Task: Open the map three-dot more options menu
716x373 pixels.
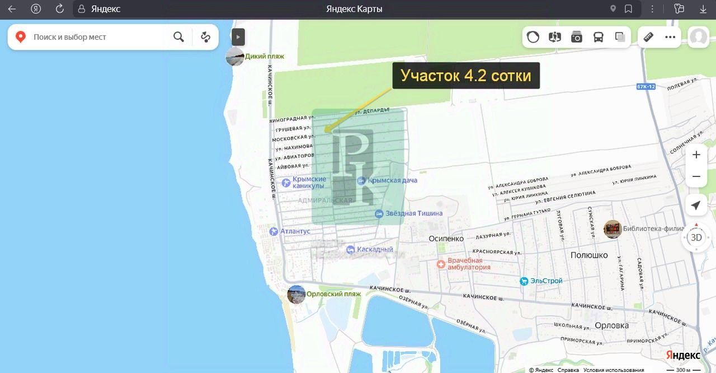Action: pyautogui.click(x=670, y=37)
